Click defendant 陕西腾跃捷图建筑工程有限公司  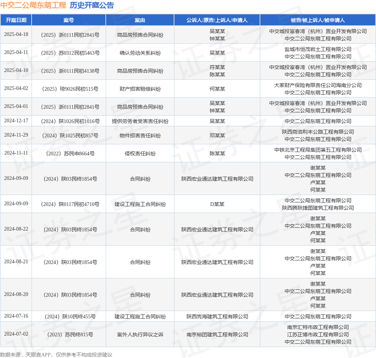coord(318,208)
